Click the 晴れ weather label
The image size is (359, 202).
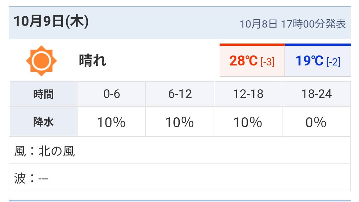pos(92,61)
